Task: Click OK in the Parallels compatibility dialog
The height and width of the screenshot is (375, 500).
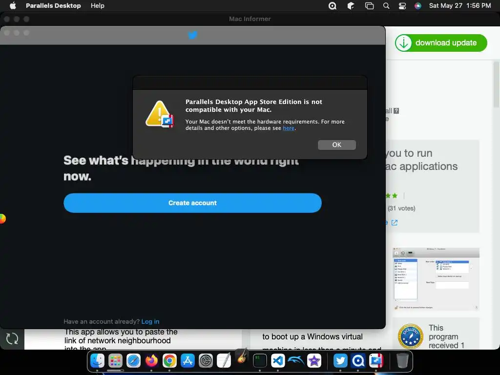Action: [337, 145]
